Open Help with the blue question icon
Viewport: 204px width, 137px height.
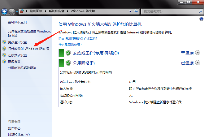point(201,19)
